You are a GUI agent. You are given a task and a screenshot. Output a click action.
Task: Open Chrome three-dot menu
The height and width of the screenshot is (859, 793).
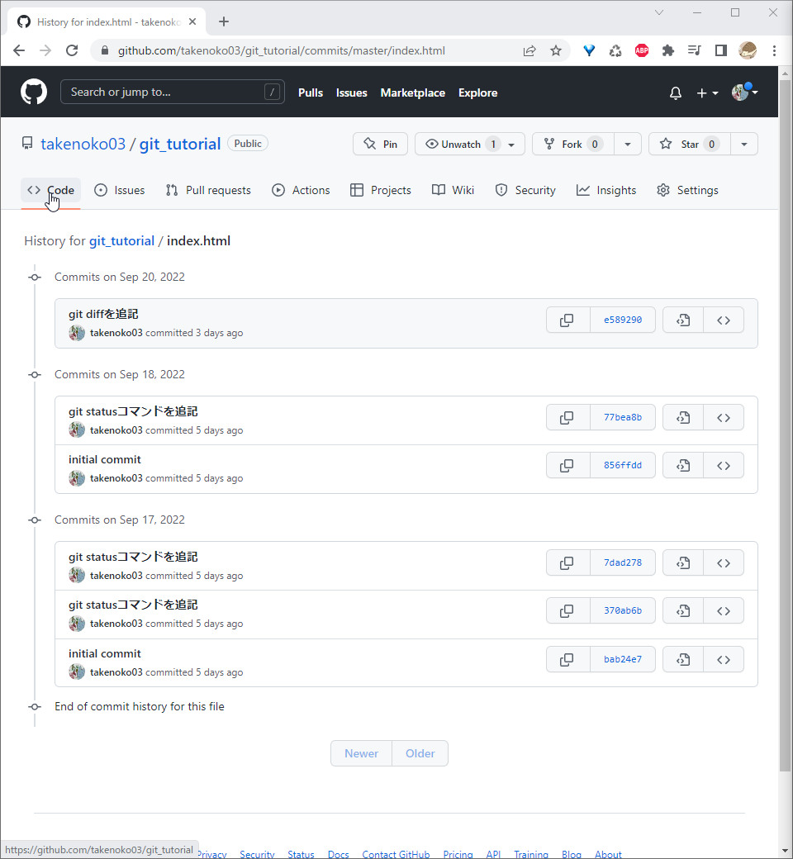click(774, 51)
